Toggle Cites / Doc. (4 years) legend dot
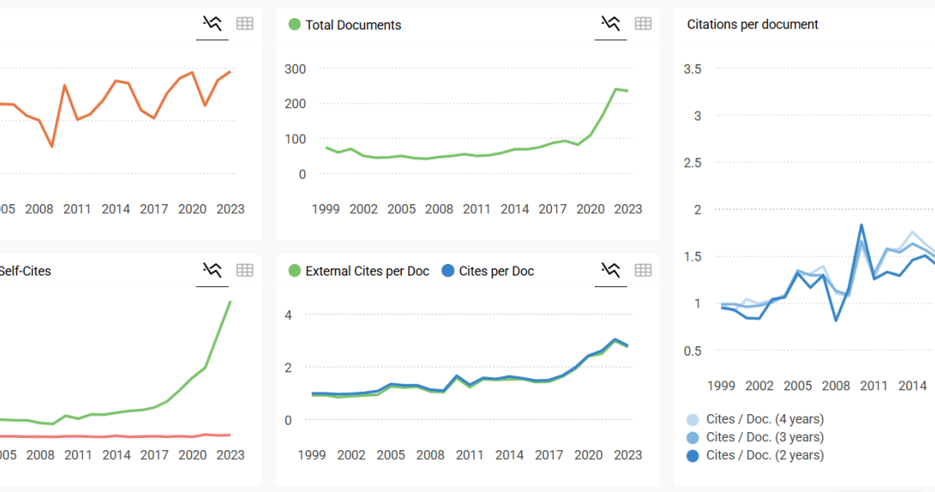935x492 pixels. click(692, 420)
